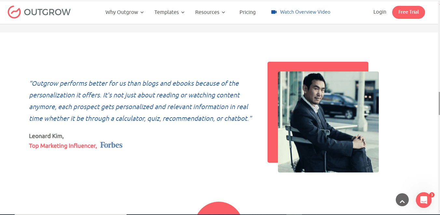
Task: Open the Templates menu
Action: [166, 12]
